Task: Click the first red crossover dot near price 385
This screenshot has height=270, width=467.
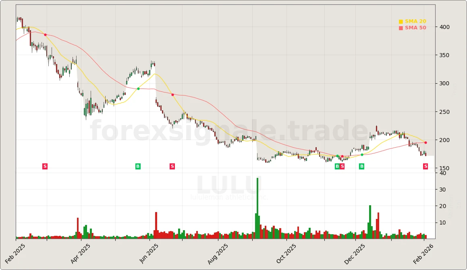Action: tap(45, 35)
